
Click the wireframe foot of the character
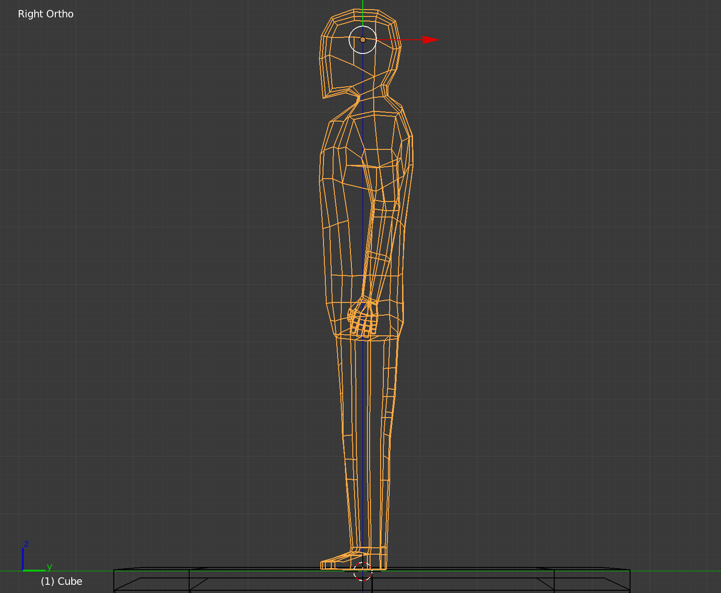pos(354,559)
